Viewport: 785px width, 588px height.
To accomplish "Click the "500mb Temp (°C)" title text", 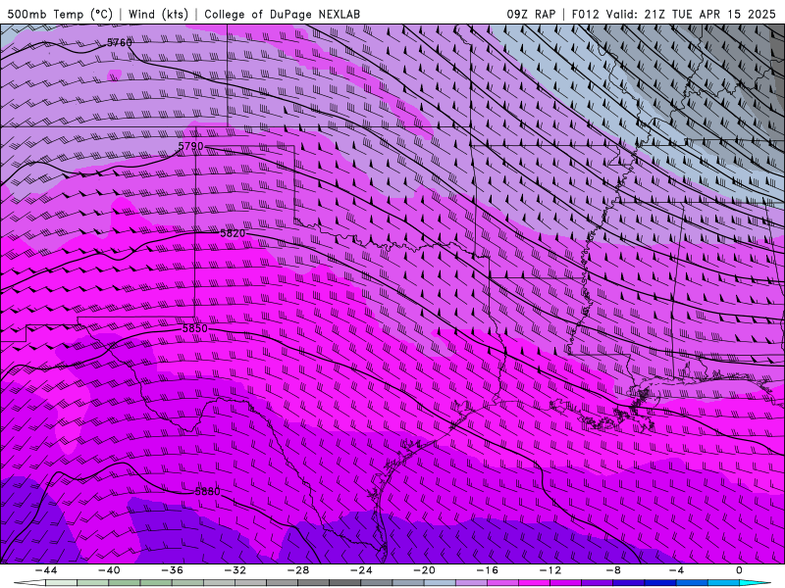I will pos(60,14).
